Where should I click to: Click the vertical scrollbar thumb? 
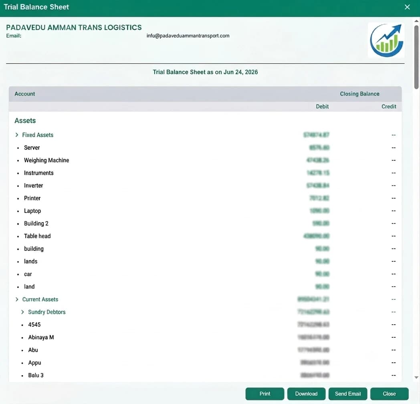point(416,57)
